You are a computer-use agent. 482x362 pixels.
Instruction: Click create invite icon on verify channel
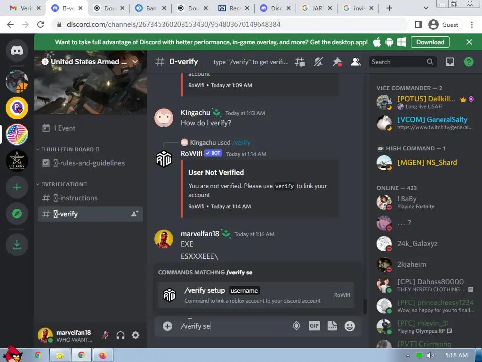[135, 214]
